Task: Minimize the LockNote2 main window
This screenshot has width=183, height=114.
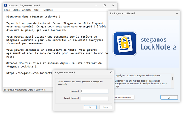Action: [96, 5]
